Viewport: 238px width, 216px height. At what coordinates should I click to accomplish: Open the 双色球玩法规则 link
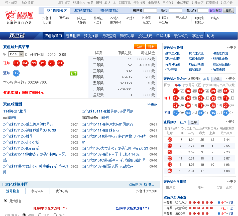147,191
